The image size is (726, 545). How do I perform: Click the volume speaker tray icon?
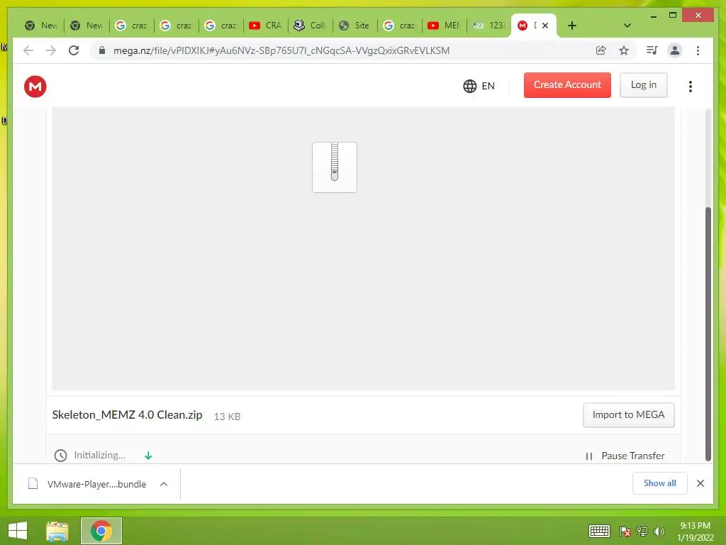pos(659,532)
